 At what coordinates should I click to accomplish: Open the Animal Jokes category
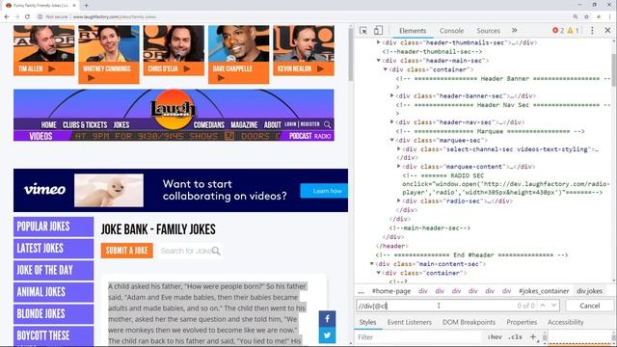(54, 292)
